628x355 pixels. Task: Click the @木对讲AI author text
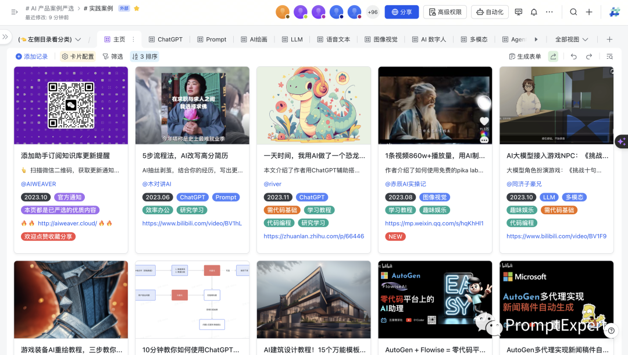click(156, 184)
